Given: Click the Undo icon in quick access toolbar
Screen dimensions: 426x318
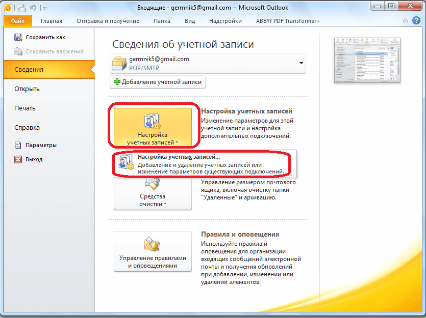Looking at the screenshot, I should (33, 8).
